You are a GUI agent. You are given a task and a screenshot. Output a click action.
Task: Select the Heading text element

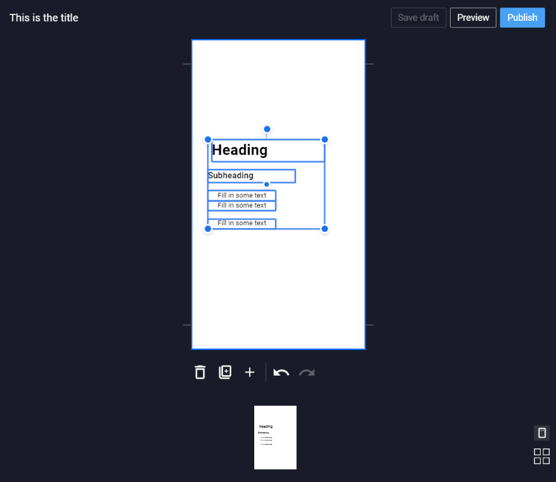268,150
